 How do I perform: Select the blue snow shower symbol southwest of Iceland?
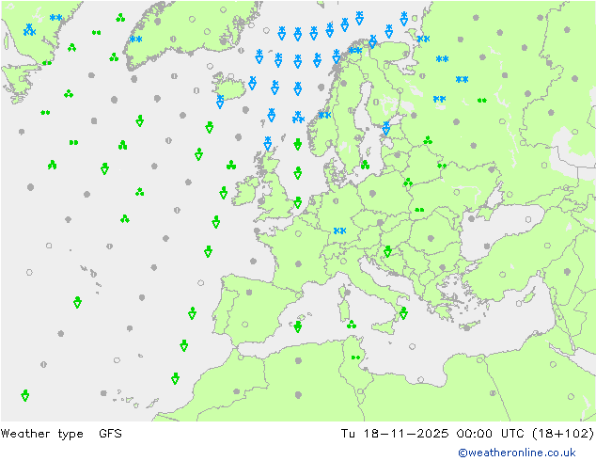coord(220,102)
